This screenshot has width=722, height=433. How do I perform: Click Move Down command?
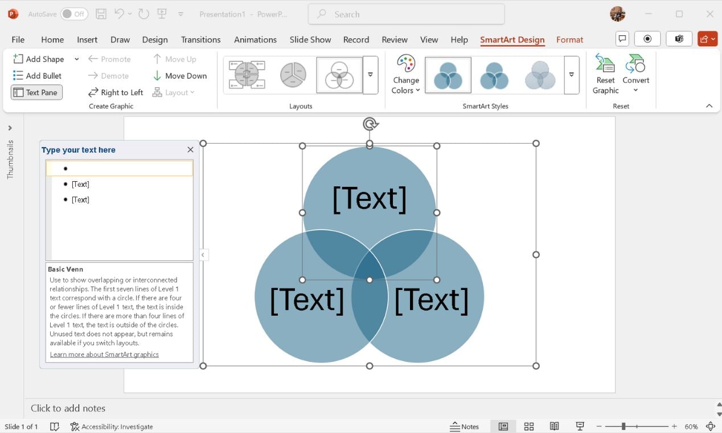pos(180,75)
